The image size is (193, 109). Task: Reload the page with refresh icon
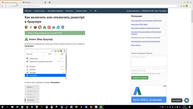[6, 6]
